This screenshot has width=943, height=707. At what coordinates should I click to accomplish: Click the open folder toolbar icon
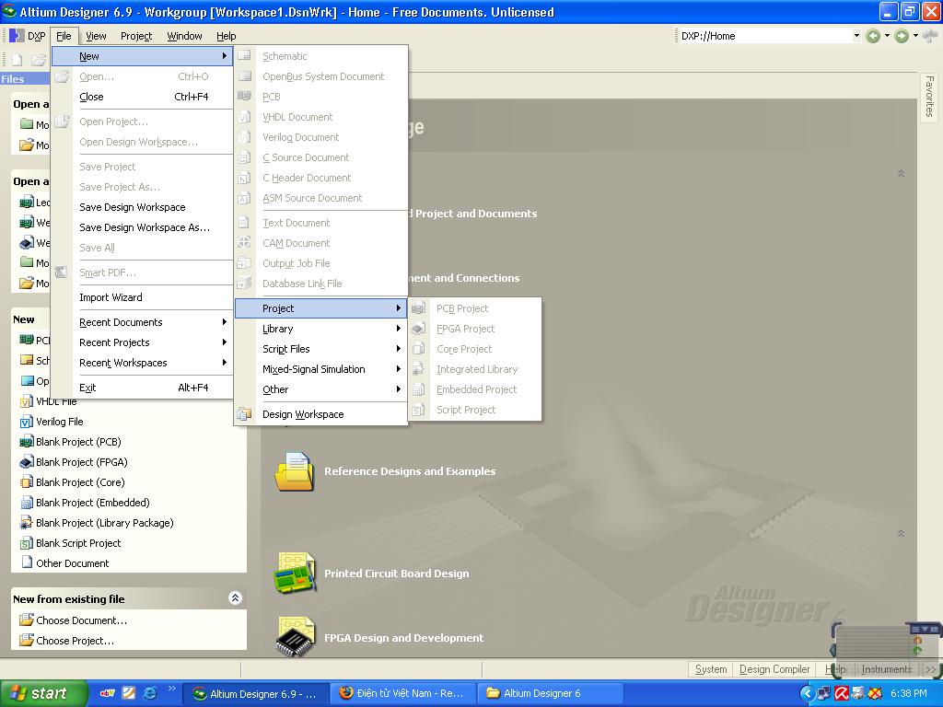pyautogui.click(x=39, y=60)
